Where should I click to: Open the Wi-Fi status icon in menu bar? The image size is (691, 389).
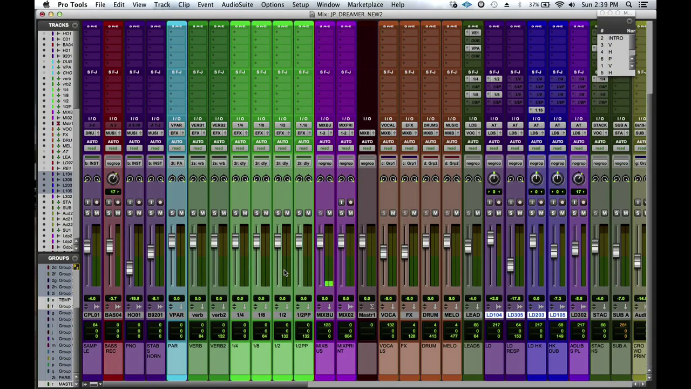(x=560, y=5)
